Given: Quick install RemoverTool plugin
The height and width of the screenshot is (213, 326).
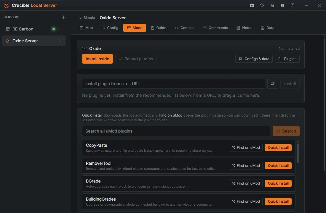Looking at the screenshot, I should [x=278, y=166].
